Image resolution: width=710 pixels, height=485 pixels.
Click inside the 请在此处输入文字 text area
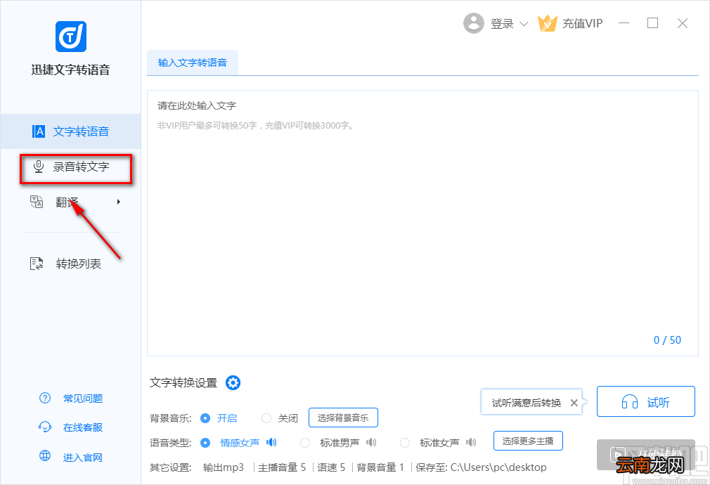(x=422, y=223)
